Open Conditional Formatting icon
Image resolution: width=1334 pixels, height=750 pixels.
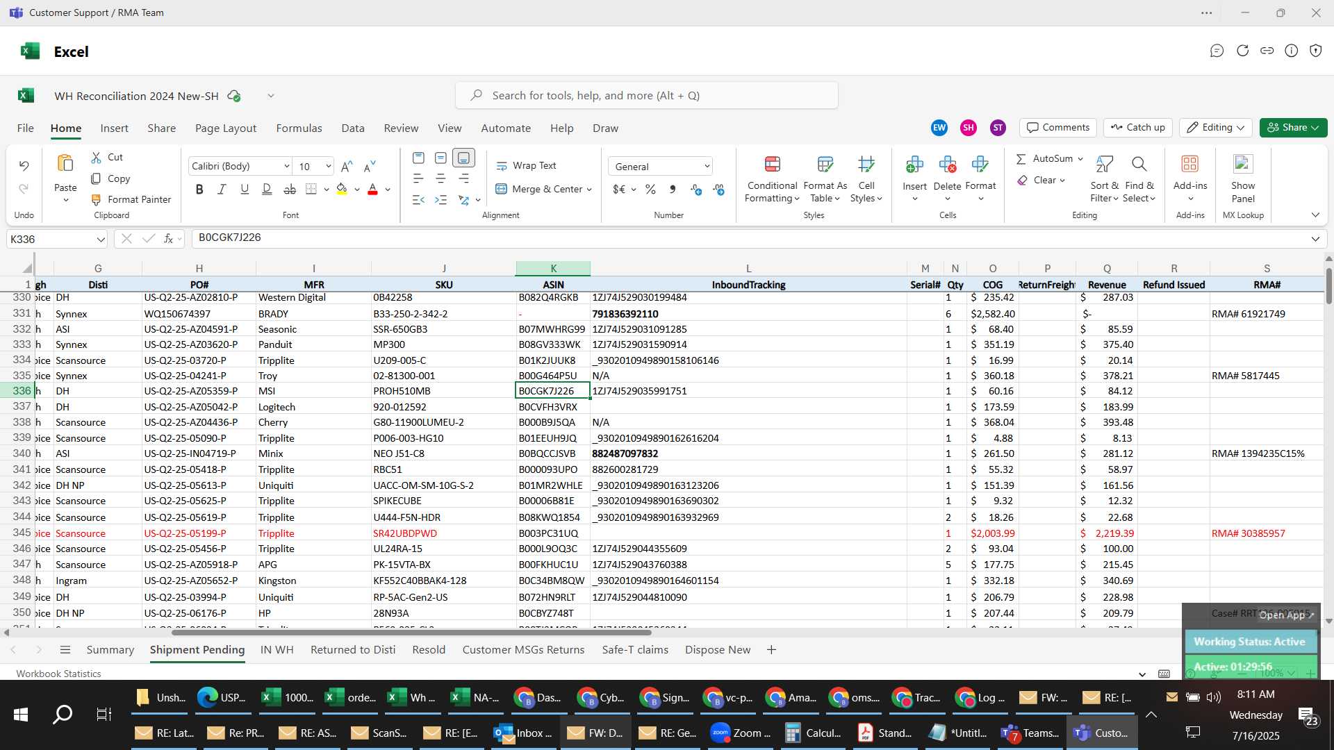tap(772, 165)
